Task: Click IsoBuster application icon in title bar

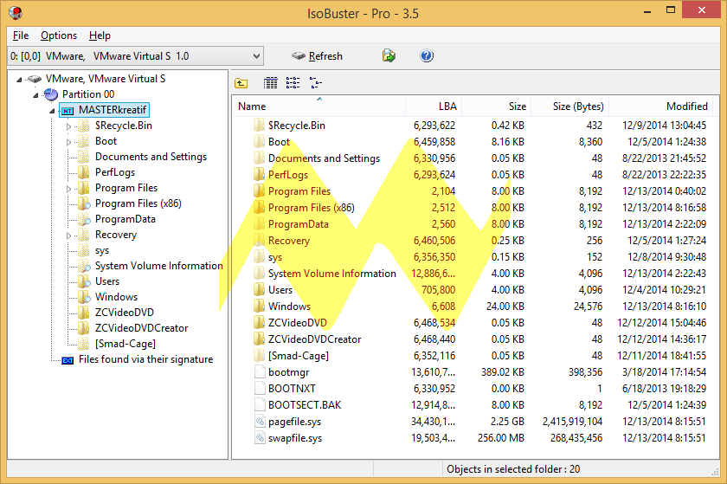Action: click(x=16, y=12)
